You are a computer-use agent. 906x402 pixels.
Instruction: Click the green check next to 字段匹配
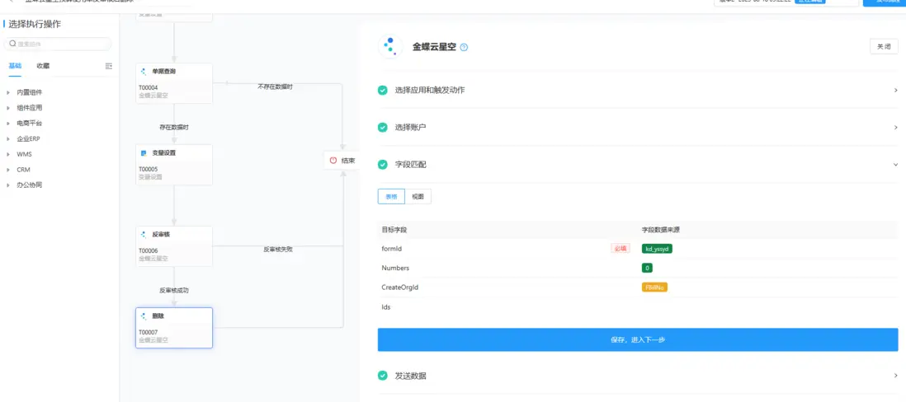pos(383,165)
